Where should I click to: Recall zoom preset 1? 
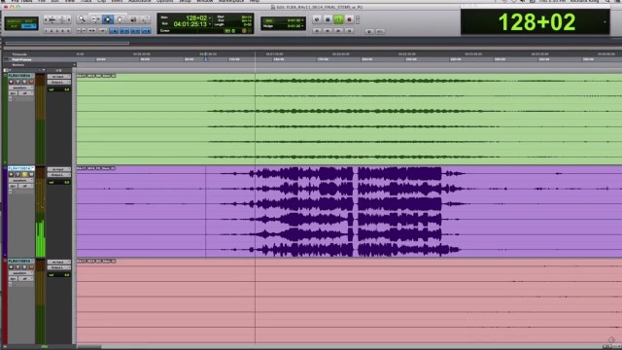[x=46, y=30]
